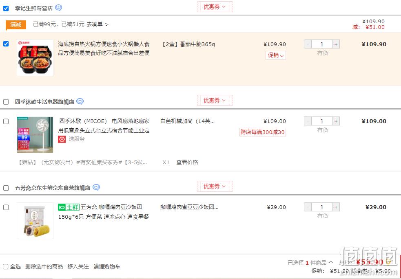Increase quantity of 五芳斋 饭团
Viewport: 401px width, 279px height.
[336, 207]
